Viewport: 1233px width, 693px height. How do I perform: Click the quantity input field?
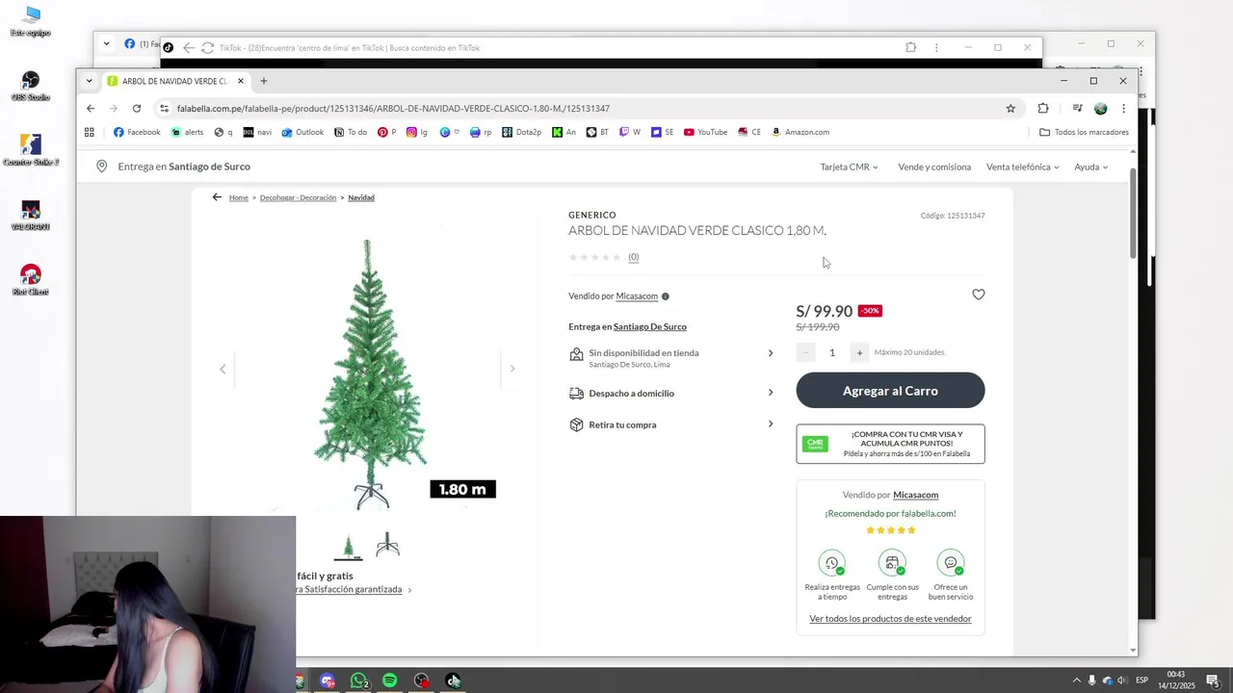pos(832,352)
